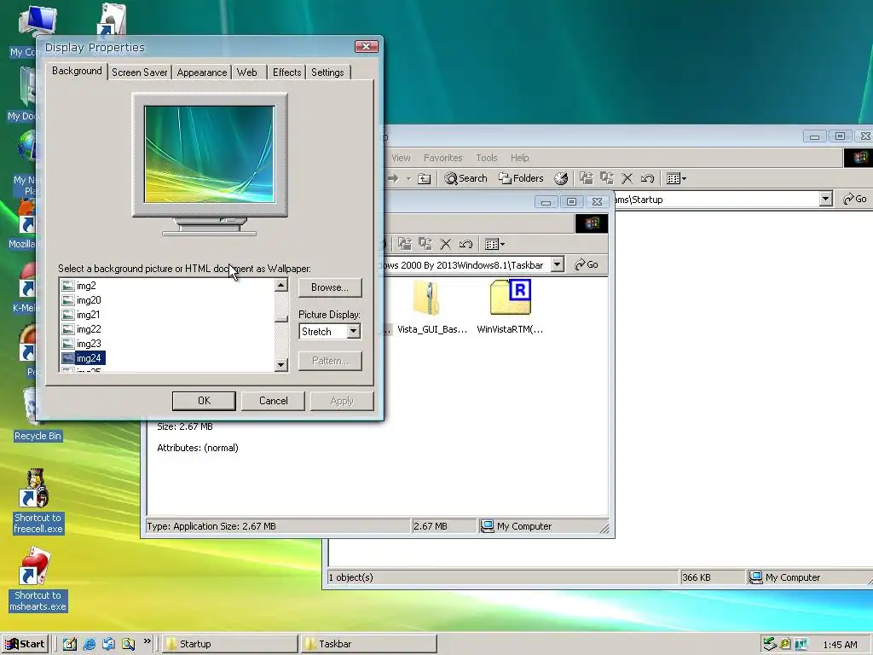
Task: Switch to the Settings tab
Action: point(327,72)
